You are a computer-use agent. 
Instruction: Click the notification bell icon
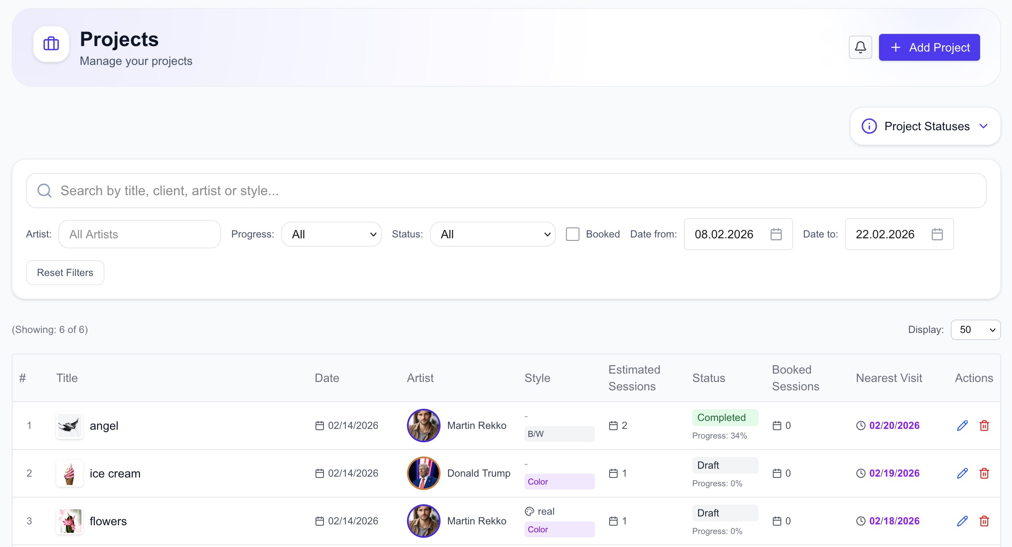tap(861, 47)
